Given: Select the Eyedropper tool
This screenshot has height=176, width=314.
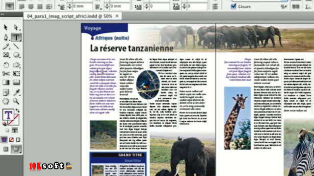Looking at the screenshot, I should (x=16, y=92).
